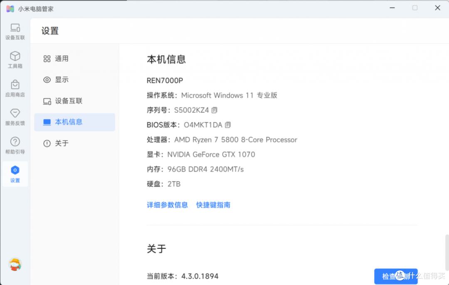Click the user avatar at bottom left
This screenshot has width=449, height=285.
tap(15, 264)
